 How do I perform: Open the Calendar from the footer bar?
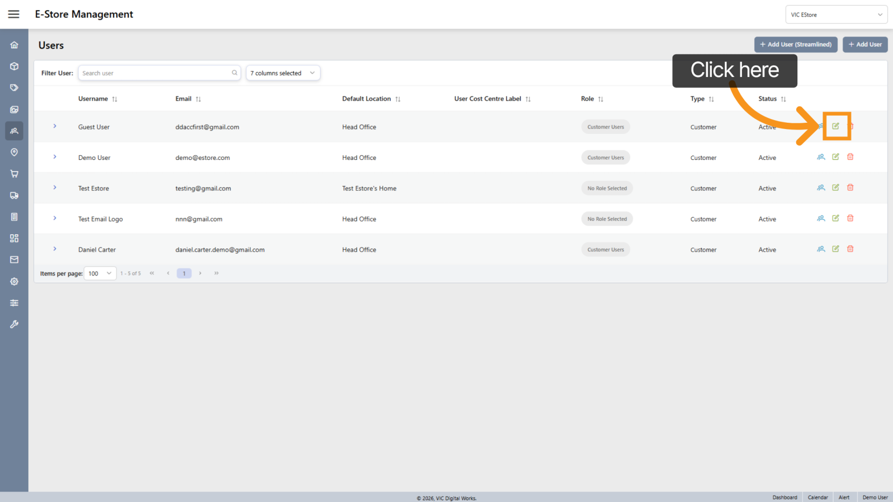pos(818,497)
